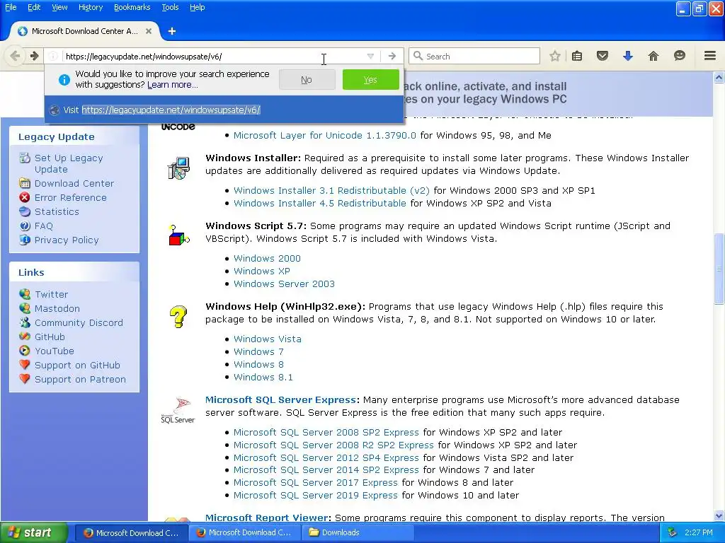Click the GitHub sidebar icon

click(25, 337)
